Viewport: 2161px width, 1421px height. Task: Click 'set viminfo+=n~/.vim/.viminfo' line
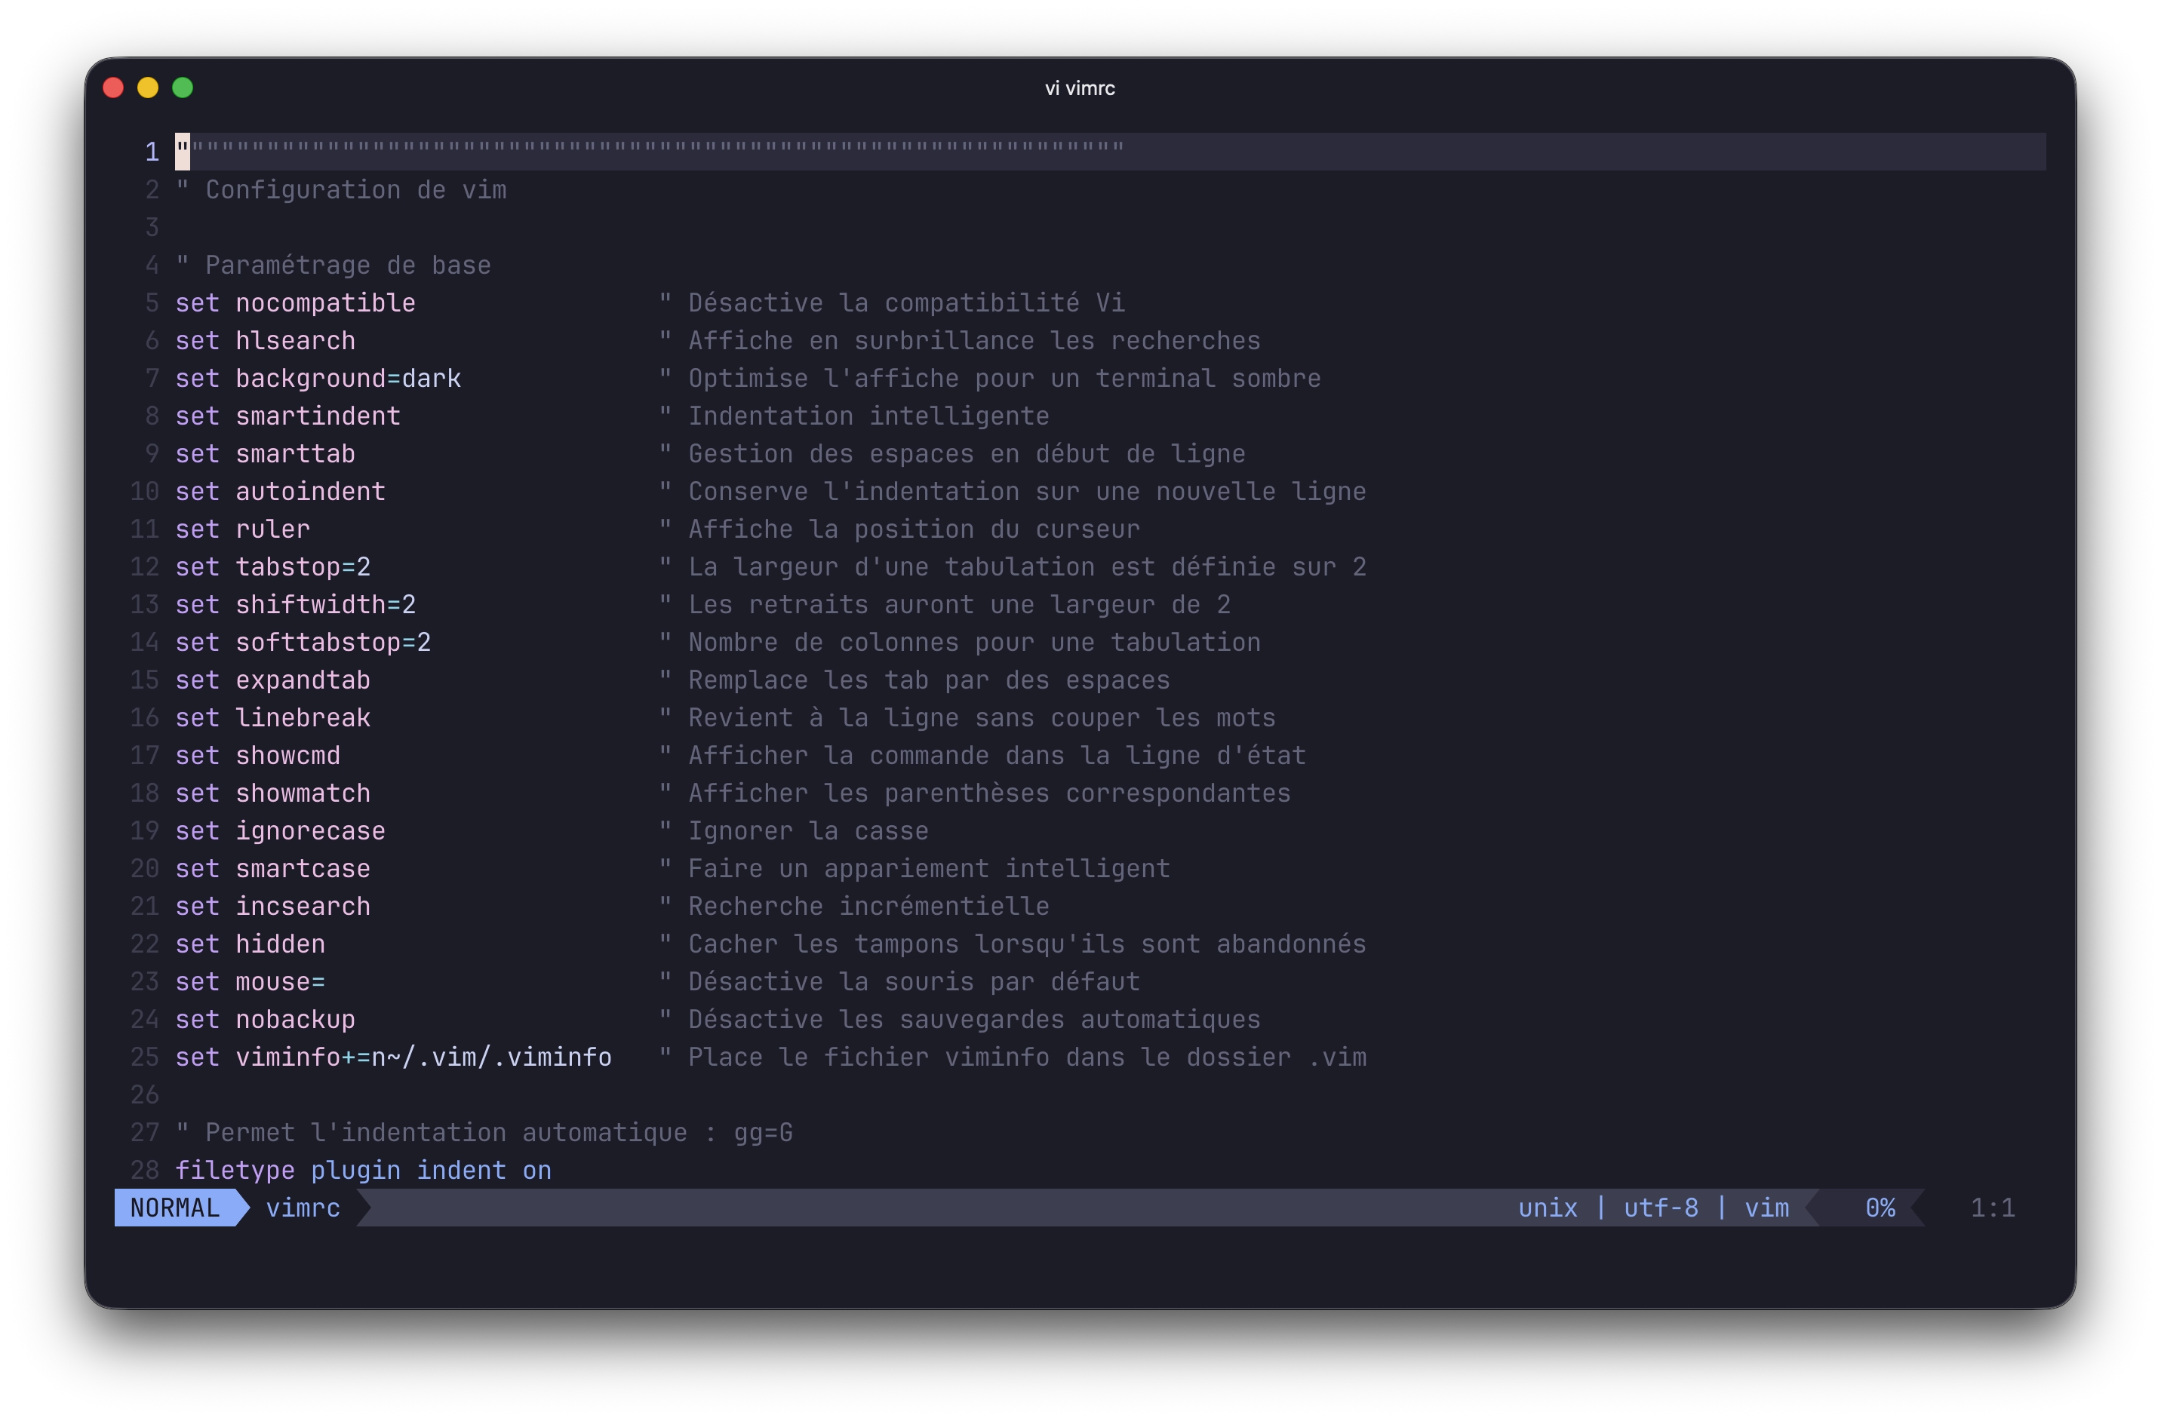pyautogui.click(x=393, y=1057)
